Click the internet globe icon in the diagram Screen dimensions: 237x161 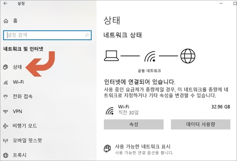188,56
